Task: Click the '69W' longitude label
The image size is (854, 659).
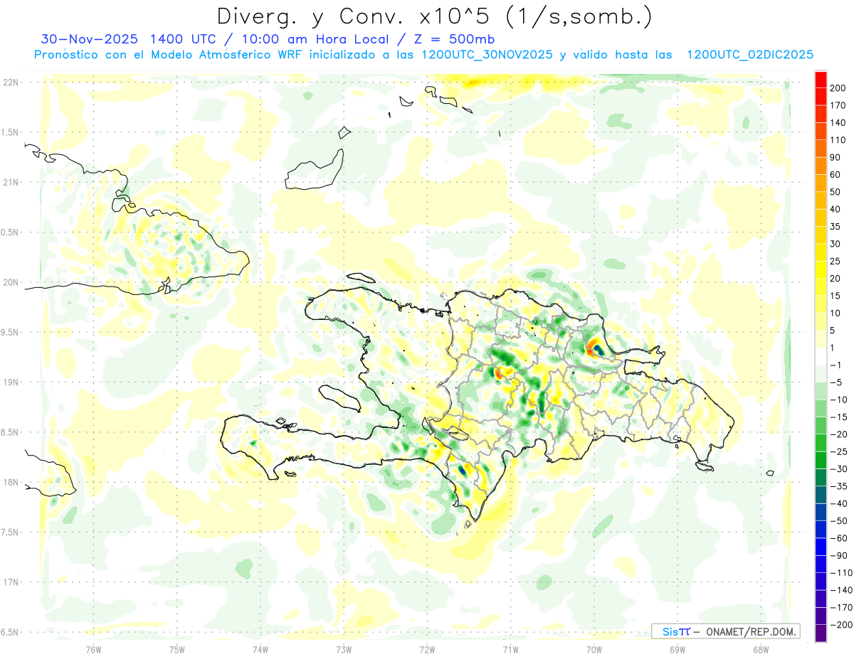Action: tap(678, 649)
